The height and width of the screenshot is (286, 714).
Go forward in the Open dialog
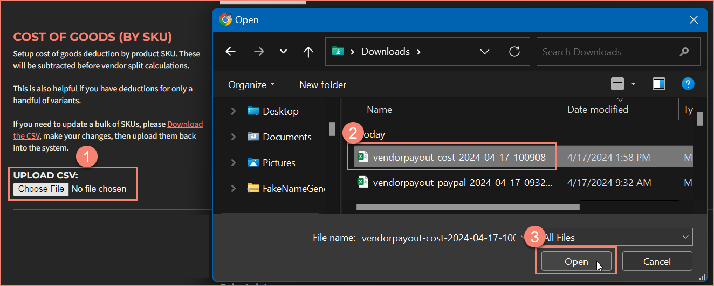pyautogui.click(x=259, y=52)
